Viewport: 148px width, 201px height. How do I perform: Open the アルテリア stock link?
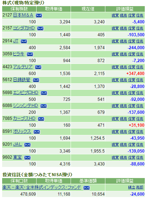[23, 67]
